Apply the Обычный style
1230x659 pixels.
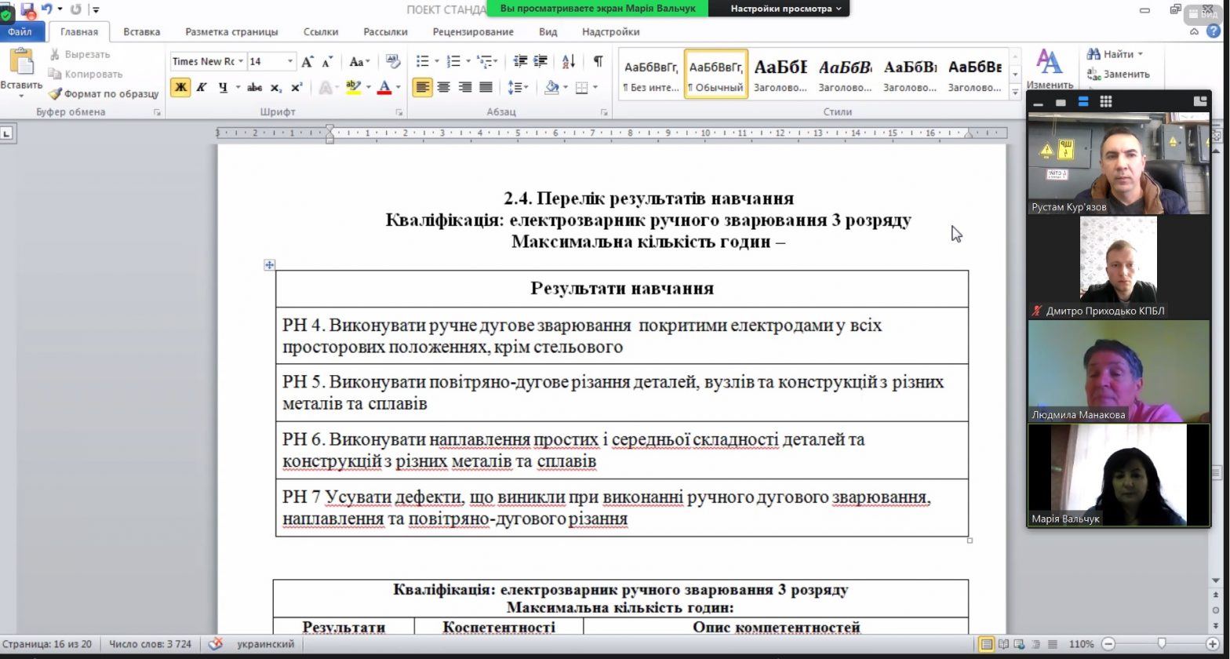[x=715, y=74]
